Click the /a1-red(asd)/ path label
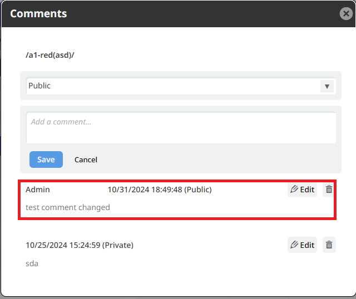This screenshot has height=299, width=356. point(50,55)
